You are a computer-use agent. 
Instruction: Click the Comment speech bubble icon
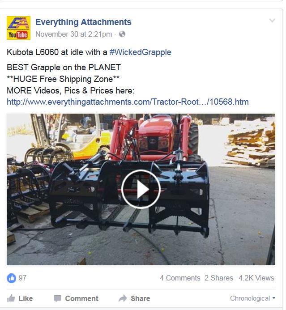(x=57, y=298)
